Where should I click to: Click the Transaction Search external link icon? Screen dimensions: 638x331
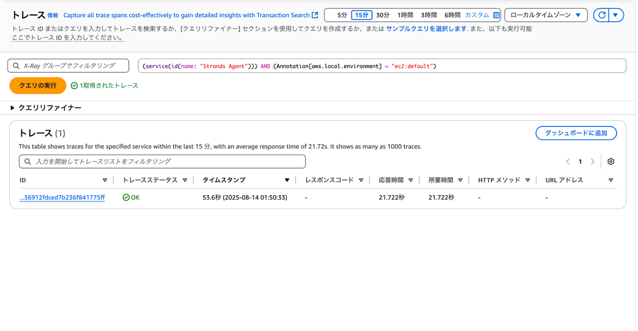click(315, 15)
